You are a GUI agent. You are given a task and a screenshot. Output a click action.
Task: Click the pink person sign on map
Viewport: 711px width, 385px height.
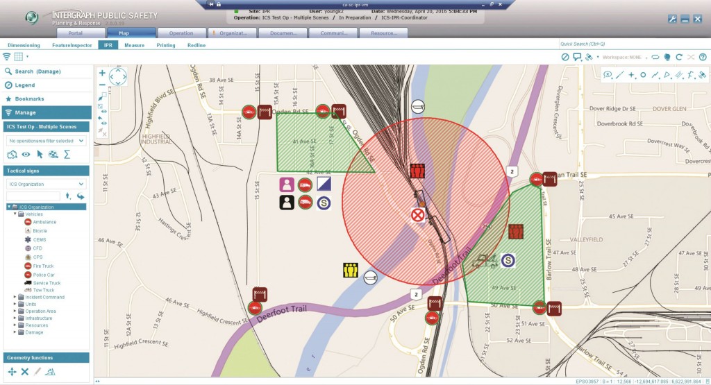[287, 185]
